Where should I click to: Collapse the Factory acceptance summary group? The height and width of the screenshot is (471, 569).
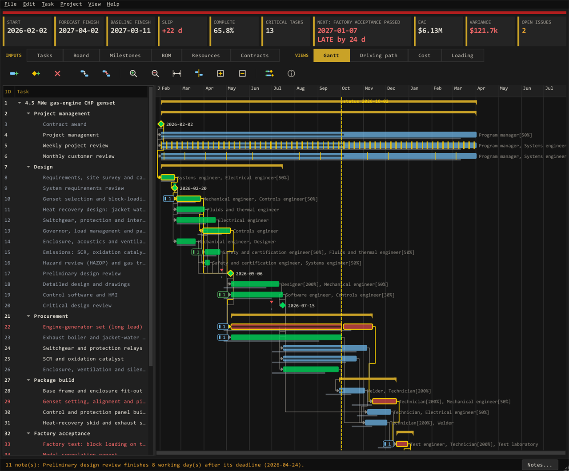[28, 433]
